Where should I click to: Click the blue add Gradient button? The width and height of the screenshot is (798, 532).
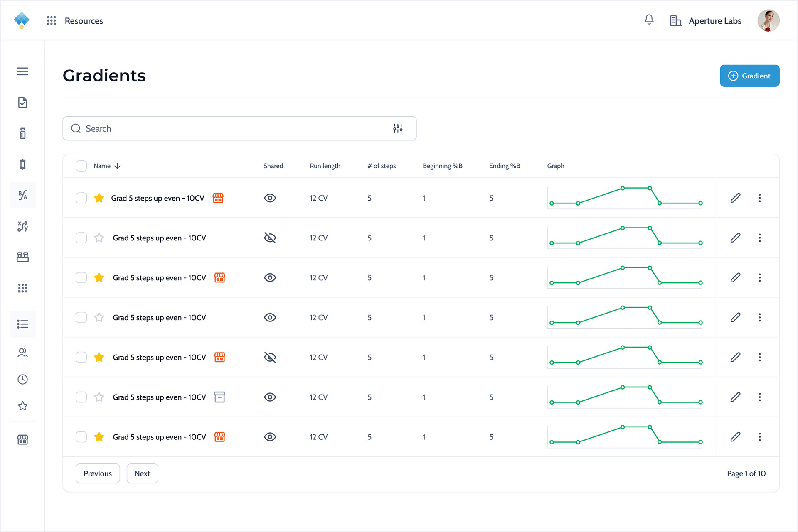click(750, 76)
